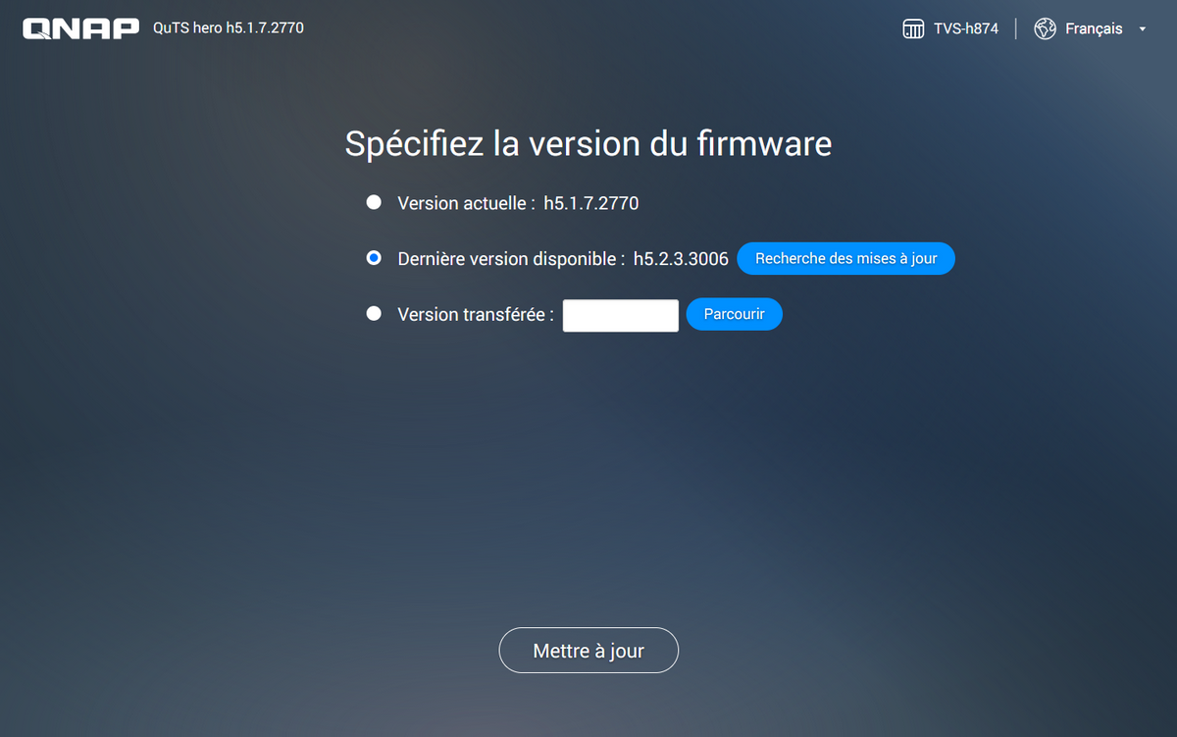
Task: Focus the transferred firmware file input field
Action: [620, 315]
